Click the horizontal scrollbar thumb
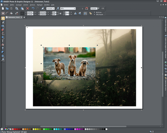This screenshot has height=133, width=167. pos(83,126)
